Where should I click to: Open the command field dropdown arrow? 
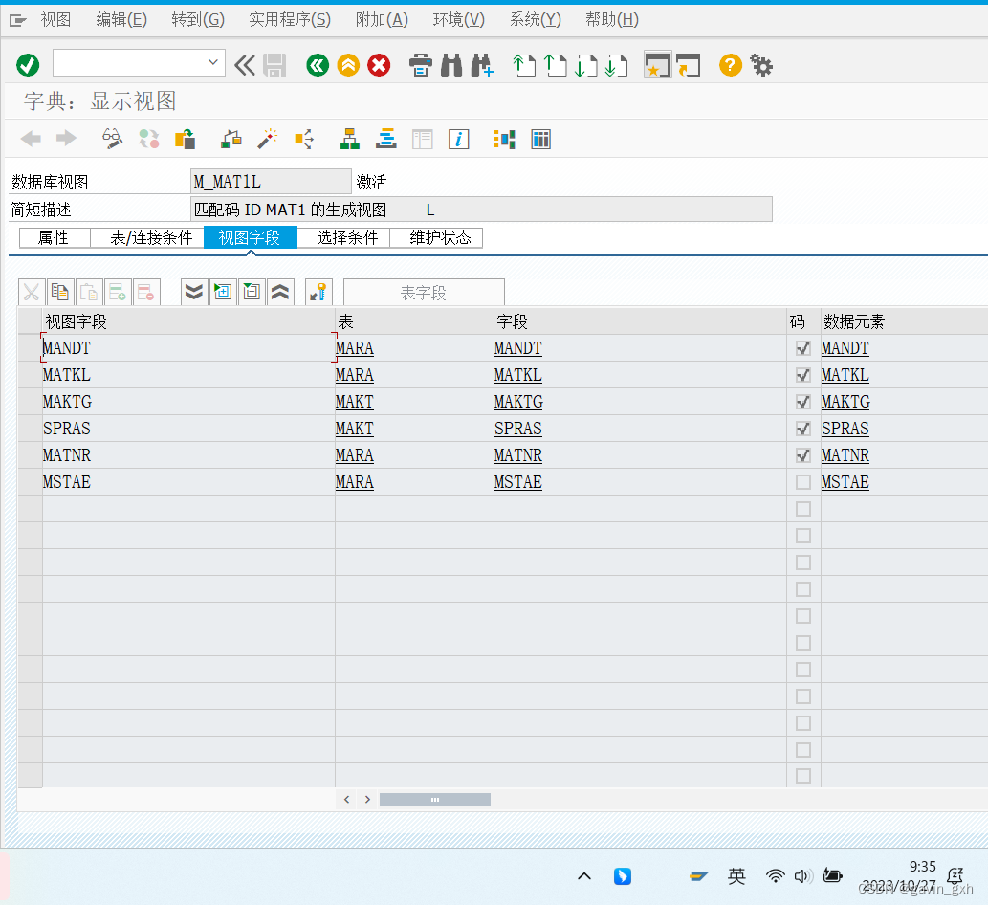pyautogui.click(x=213, y=62)
